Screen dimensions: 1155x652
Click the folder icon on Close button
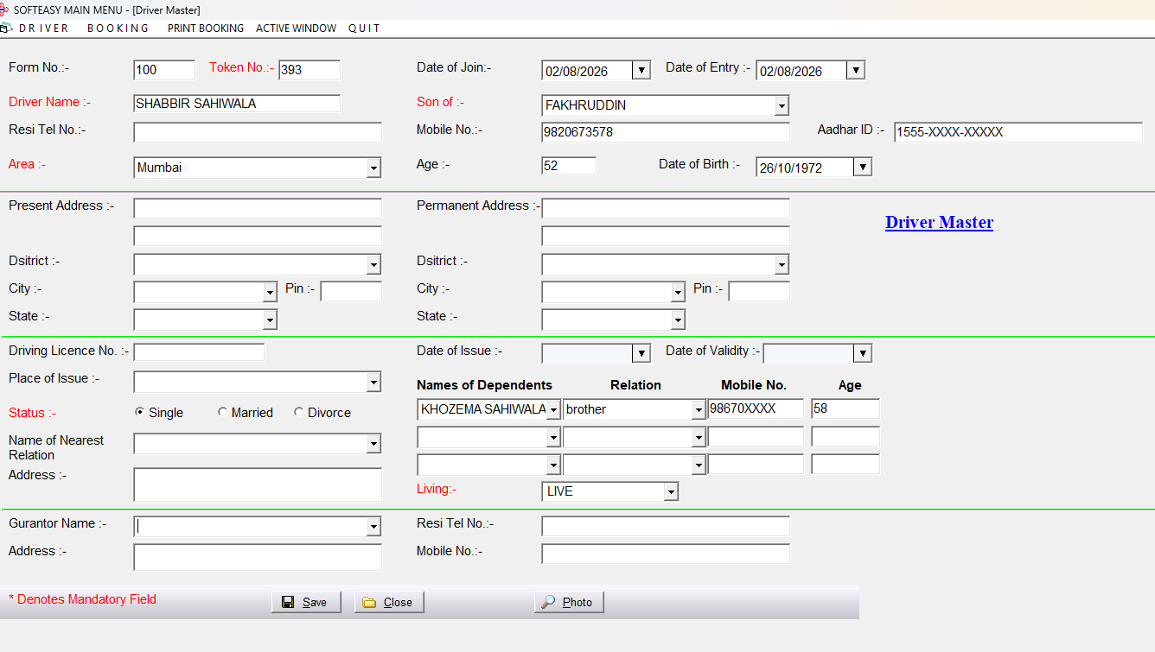pos(369,602)
